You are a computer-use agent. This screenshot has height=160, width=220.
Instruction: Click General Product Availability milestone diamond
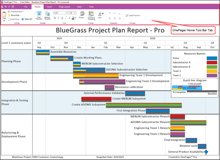point(206,152)
